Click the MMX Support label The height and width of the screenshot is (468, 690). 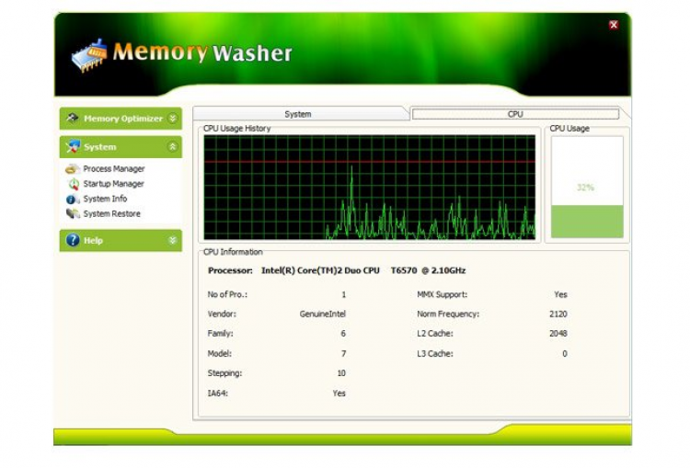click(x=442, y=295)
